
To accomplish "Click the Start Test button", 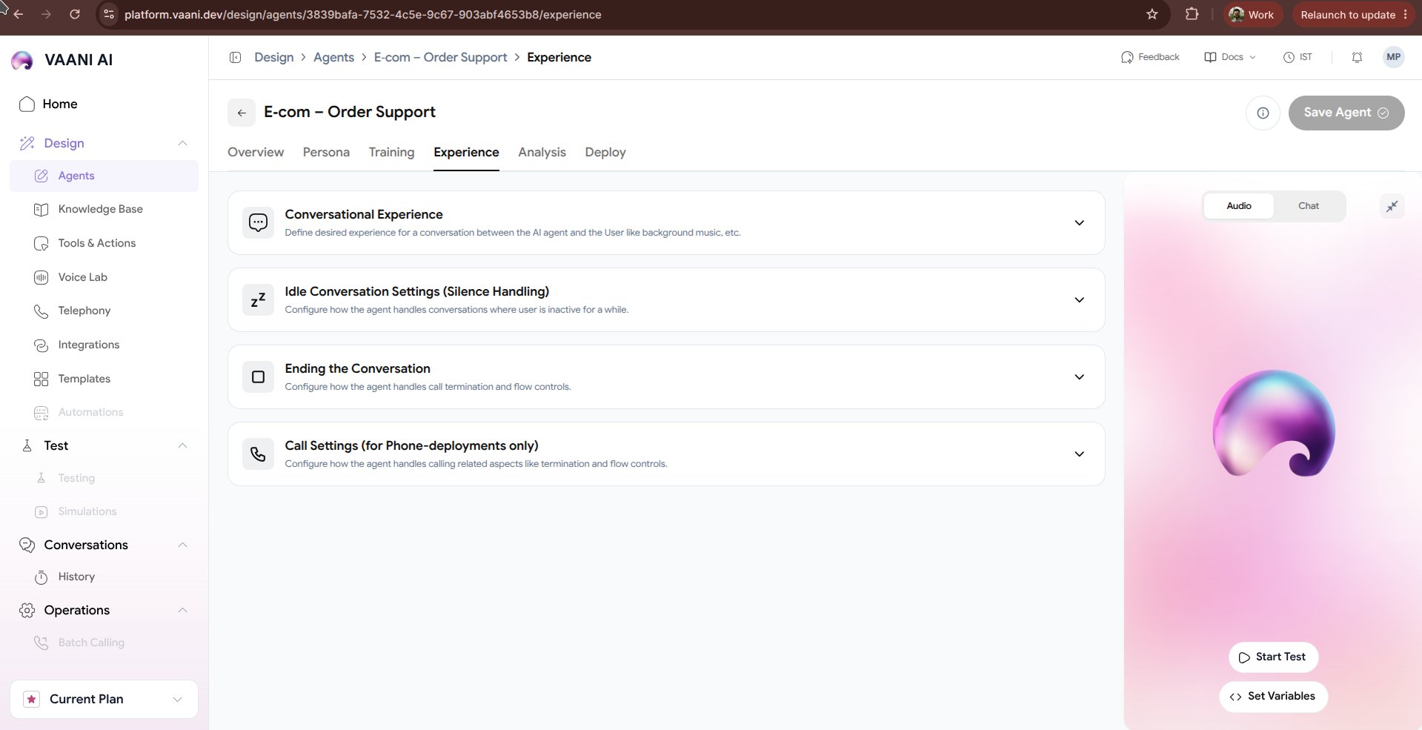I will tap(1273, 657).
